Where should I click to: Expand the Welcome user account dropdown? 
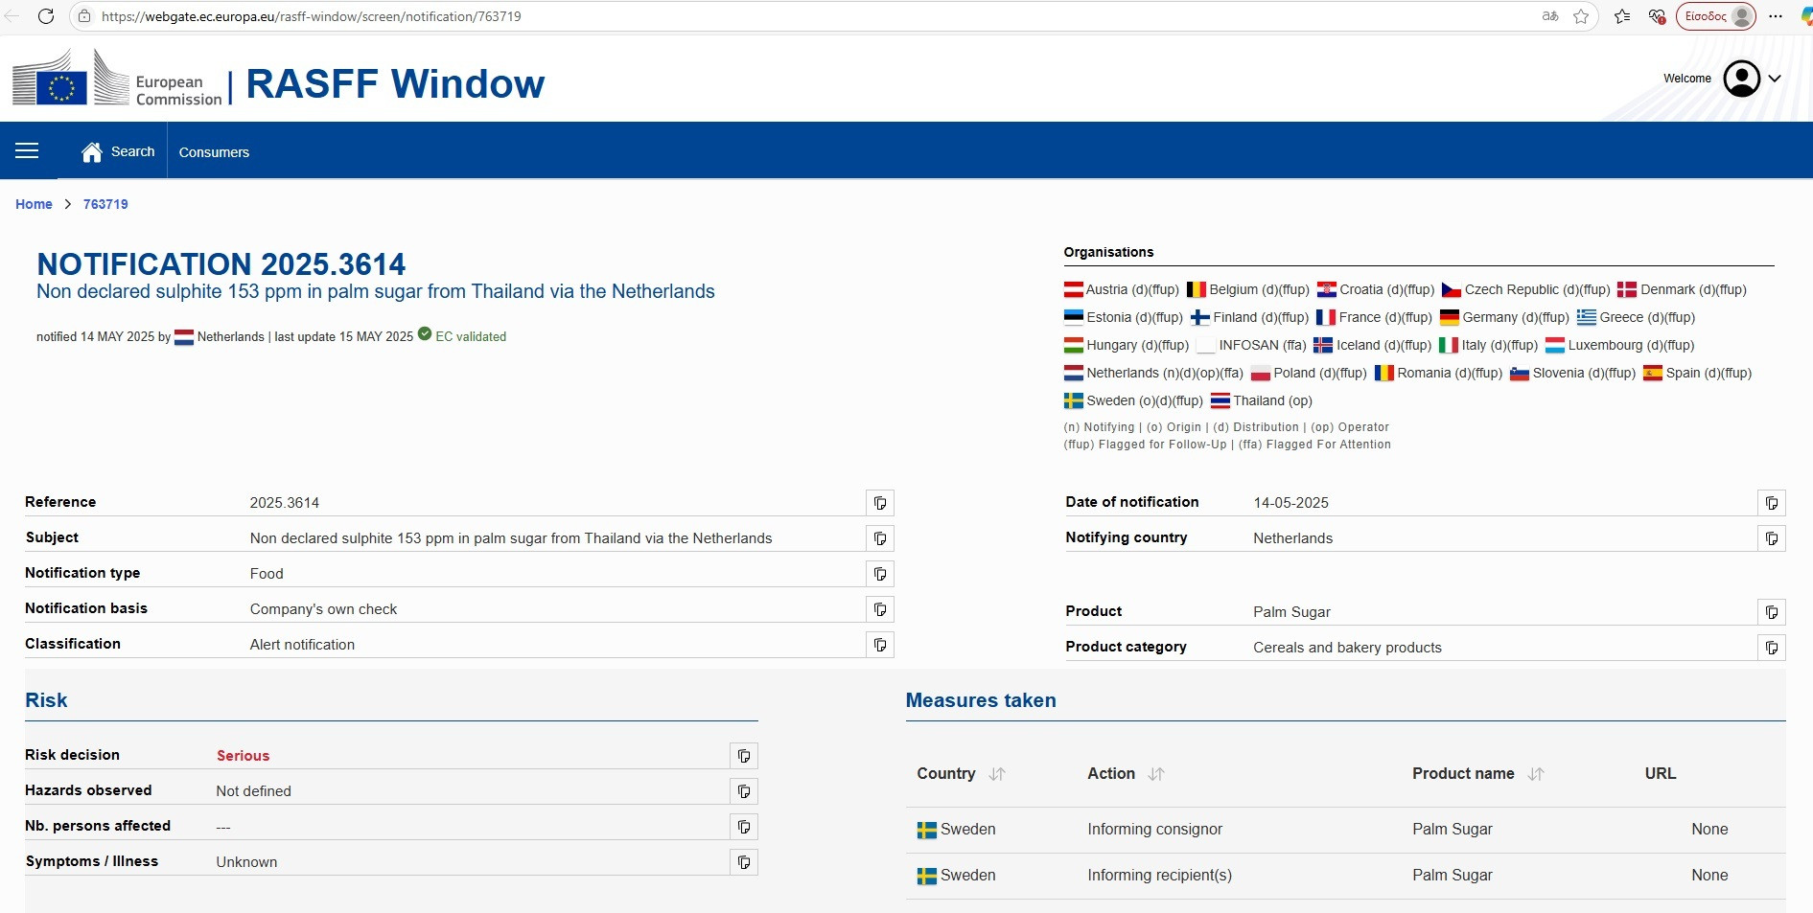(1775, 79)
